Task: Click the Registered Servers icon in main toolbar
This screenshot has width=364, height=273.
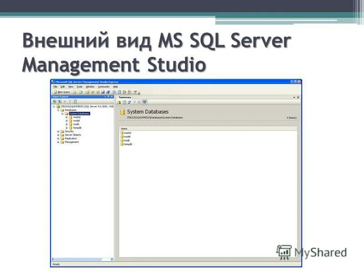Action: [114, 92]
